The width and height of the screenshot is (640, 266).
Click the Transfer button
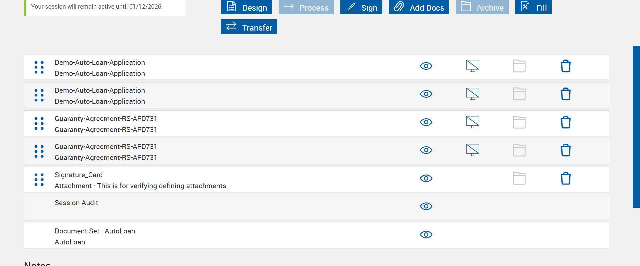pos(249,27)
